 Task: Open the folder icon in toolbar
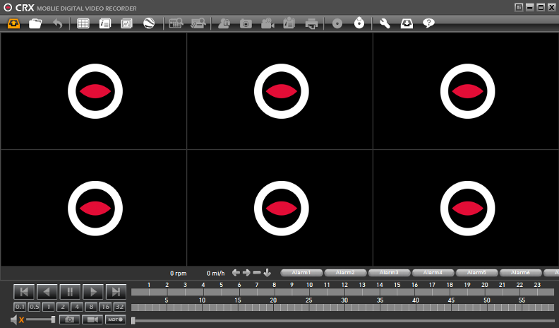pos(35,23)
